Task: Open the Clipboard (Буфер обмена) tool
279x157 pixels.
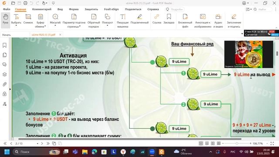Action: [x=41, y=20]
